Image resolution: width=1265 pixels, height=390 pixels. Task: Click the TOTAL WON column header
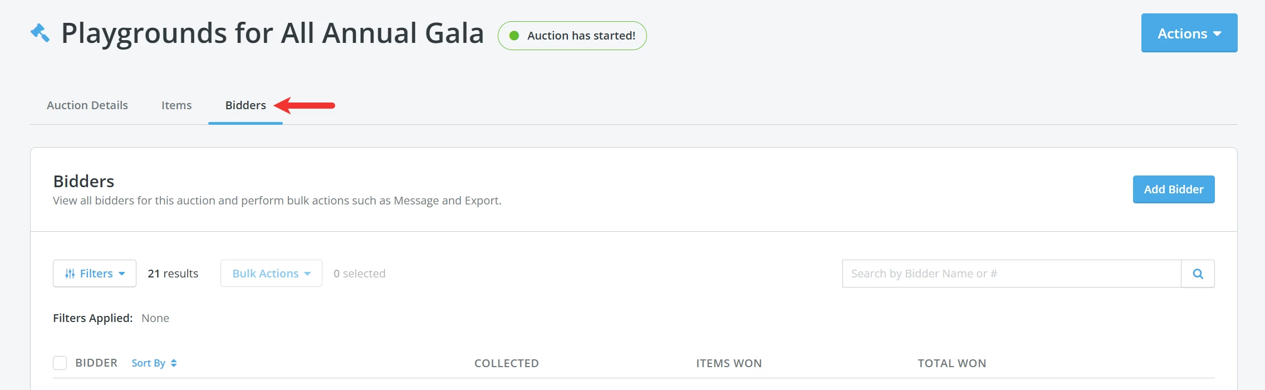[x=952, y=363]
